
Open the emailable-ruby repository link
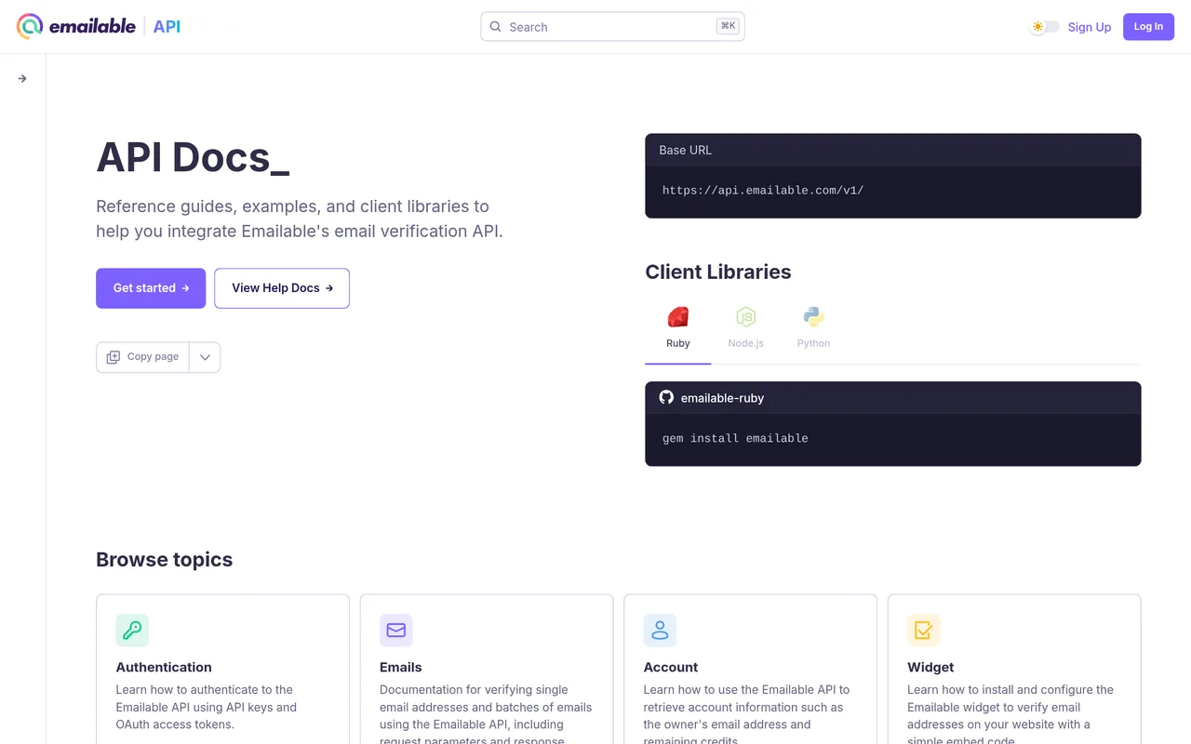(x=722, y=398)
